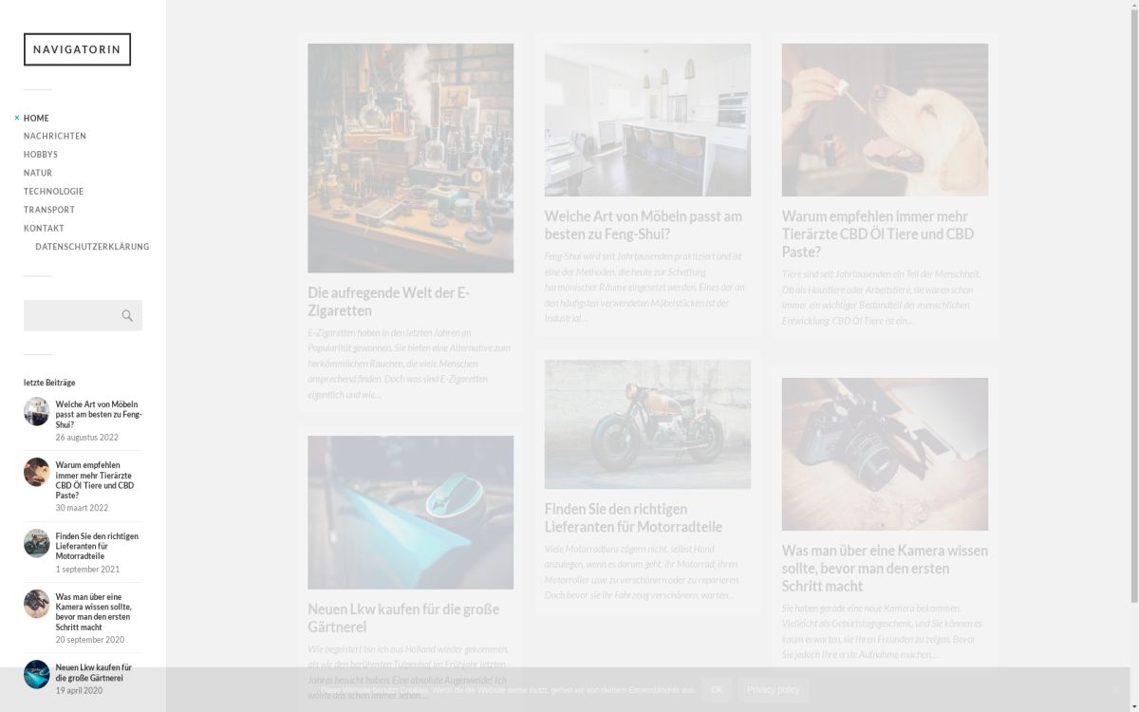Open the Nachrichten menu item

tap(55, 136)
